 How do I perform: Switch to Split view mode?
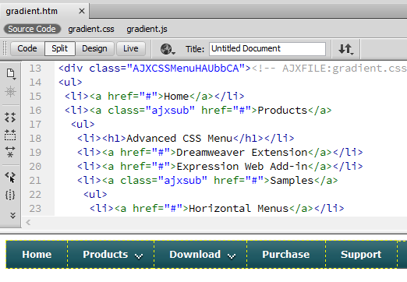point(60,48)
